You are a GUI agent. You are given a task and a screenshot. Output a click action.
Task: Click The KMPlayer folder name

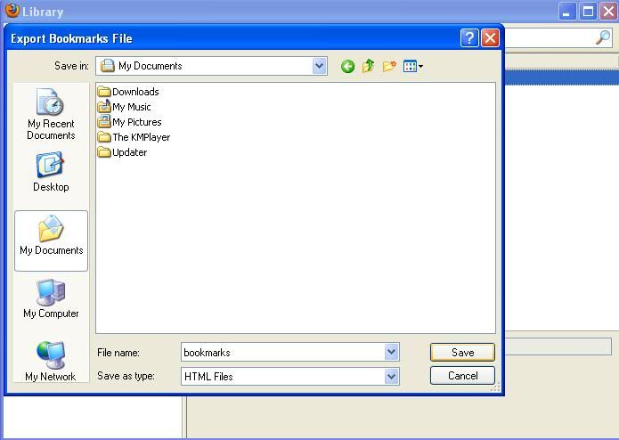pyautogui.click(x=142, y=137)
